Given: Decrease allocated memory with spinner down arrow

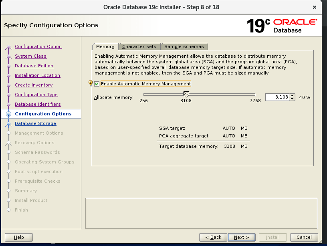Looking at the screenshot, I should click(x=292, y=99).
